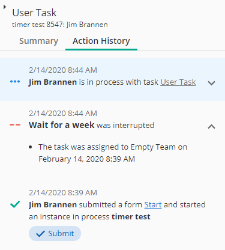The image size is (225, 250).
Task: Collapse the Wait for a week entry
Action: [x=211, y=126]
